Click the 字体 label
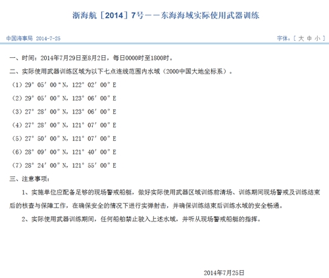329x278 pixels. point(283,39)
